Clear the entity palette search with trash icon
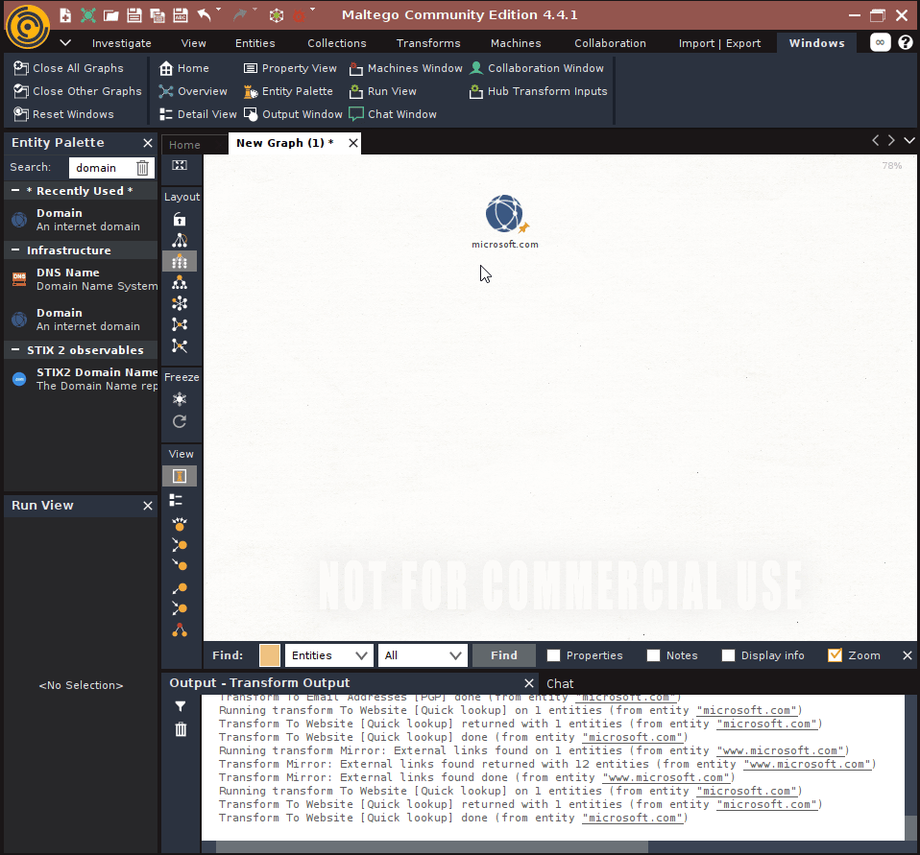920x855 pixels. point(142,168)
